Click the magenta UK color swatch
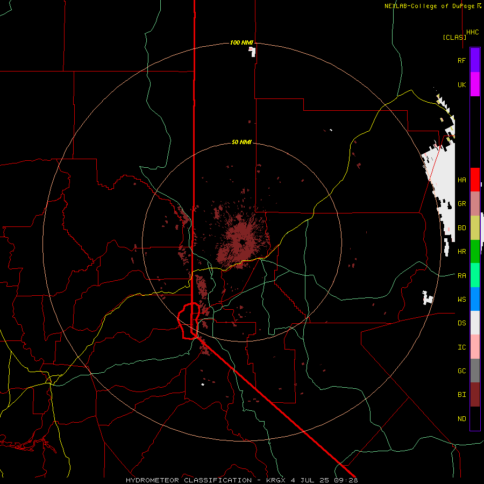Screen dimensions: 484x484 coord(475,84)
